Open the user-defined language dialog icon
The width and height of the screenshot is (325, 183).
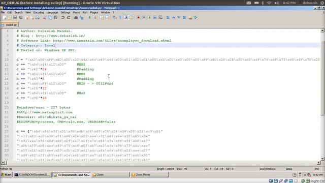coord(131,18)
